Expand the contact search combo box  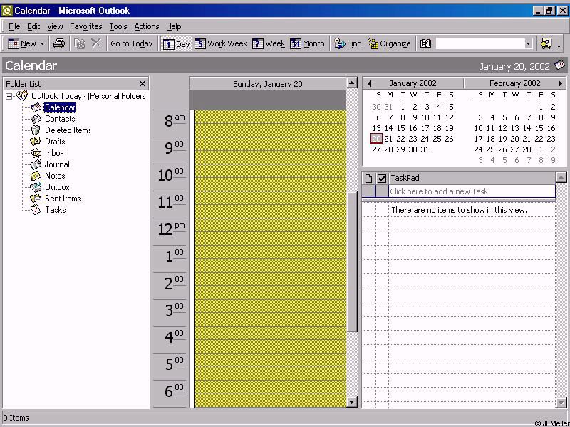click(528, 43)
